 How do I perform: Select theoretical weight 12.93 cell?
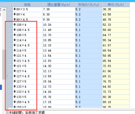click(59, 61)
